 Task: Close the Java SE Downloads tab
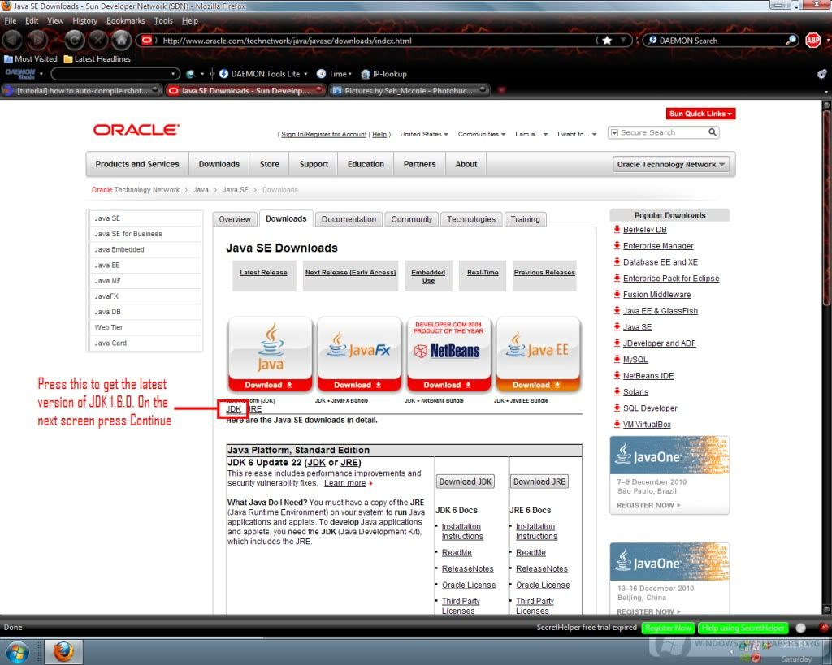pos(318,90)
